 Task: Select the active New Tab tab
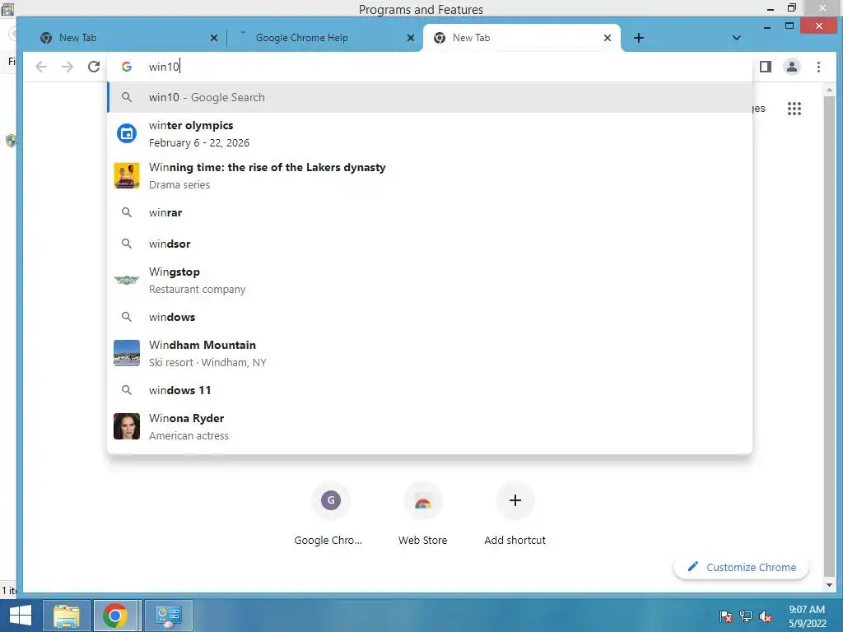521,38
